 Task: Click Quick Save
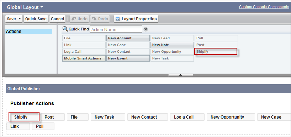pyautogui.click(x=36, y=19)
